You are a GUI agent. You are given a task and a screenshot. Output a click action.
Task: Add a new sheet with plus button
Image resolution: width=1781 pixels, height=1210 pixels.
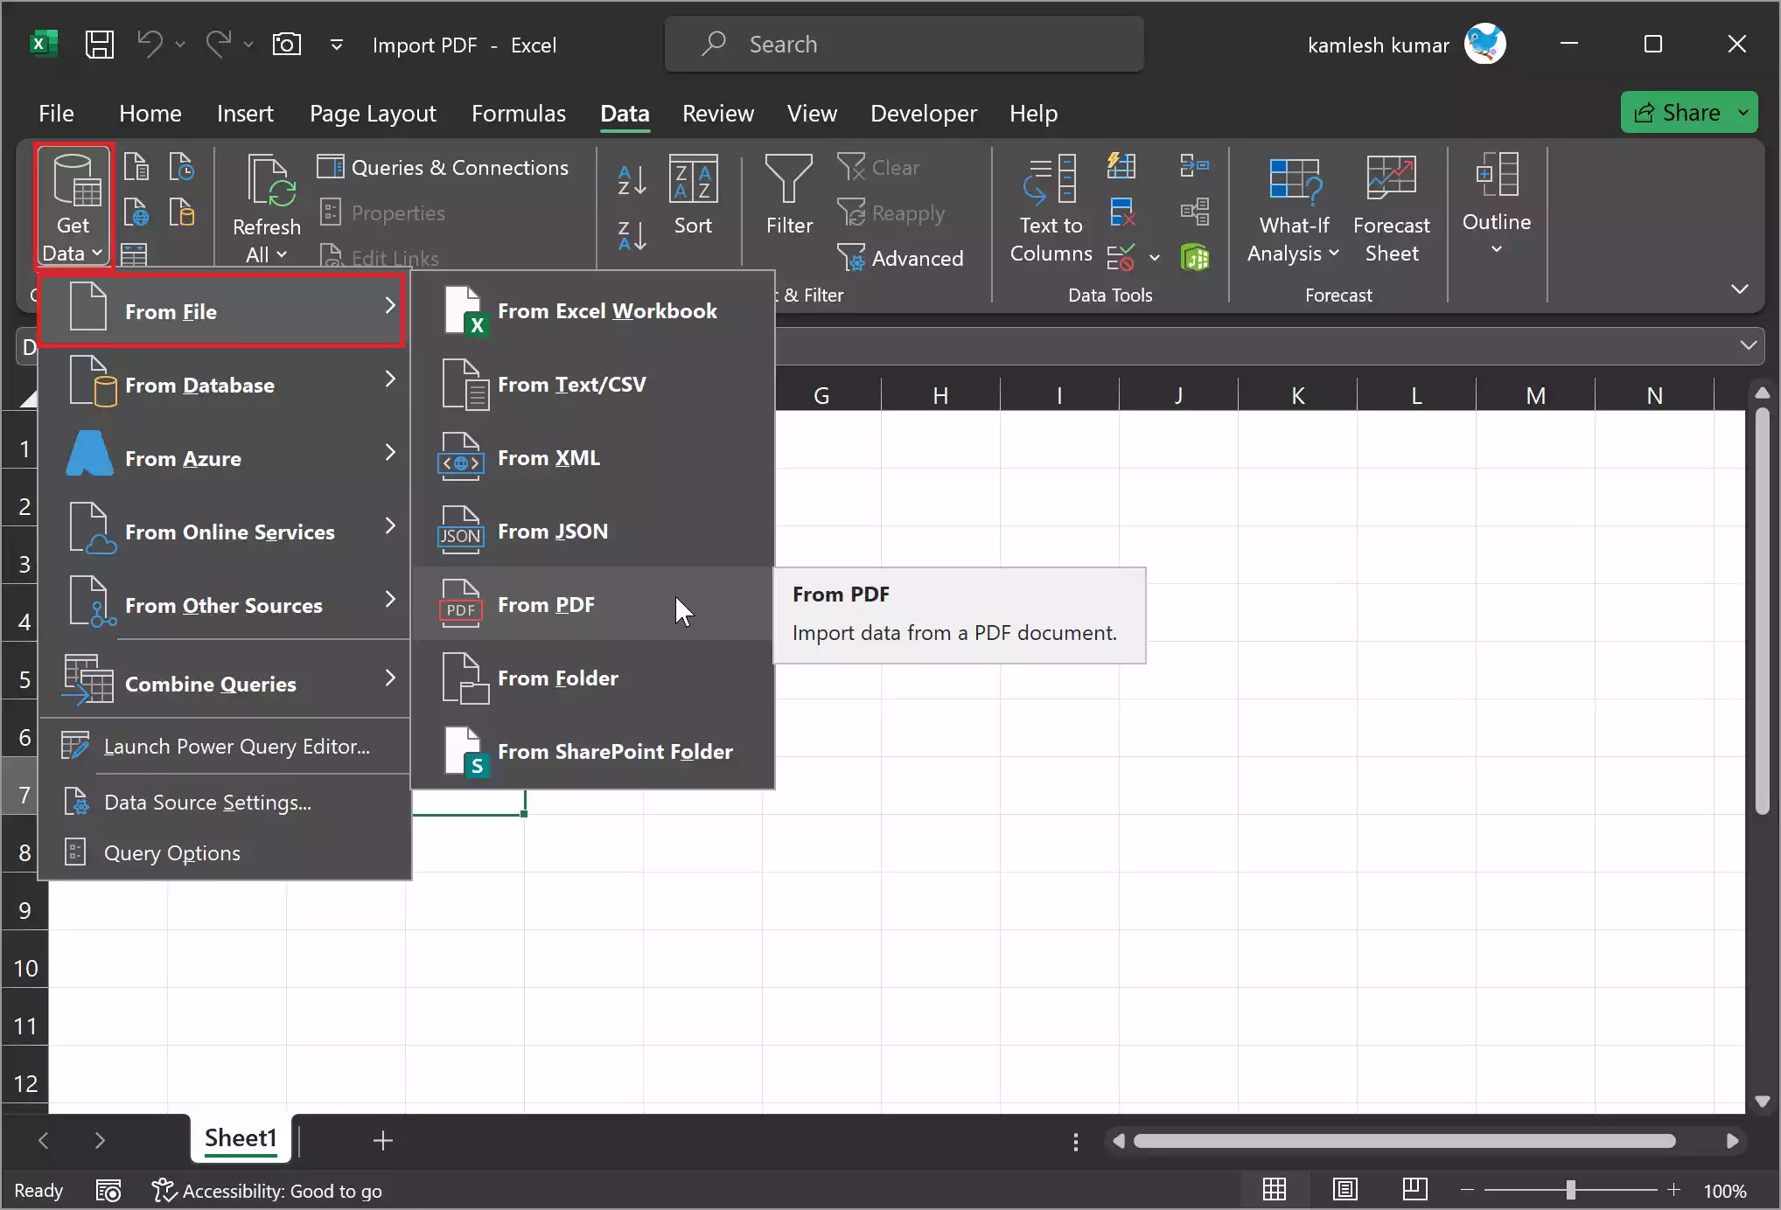point(382,1140)
